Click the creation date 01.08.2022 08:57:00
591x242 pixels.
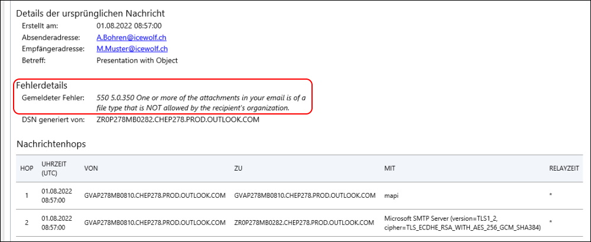(129, 26)
